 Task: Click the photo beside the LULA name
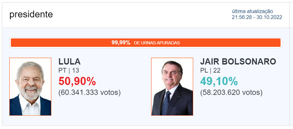pos(30,87)
